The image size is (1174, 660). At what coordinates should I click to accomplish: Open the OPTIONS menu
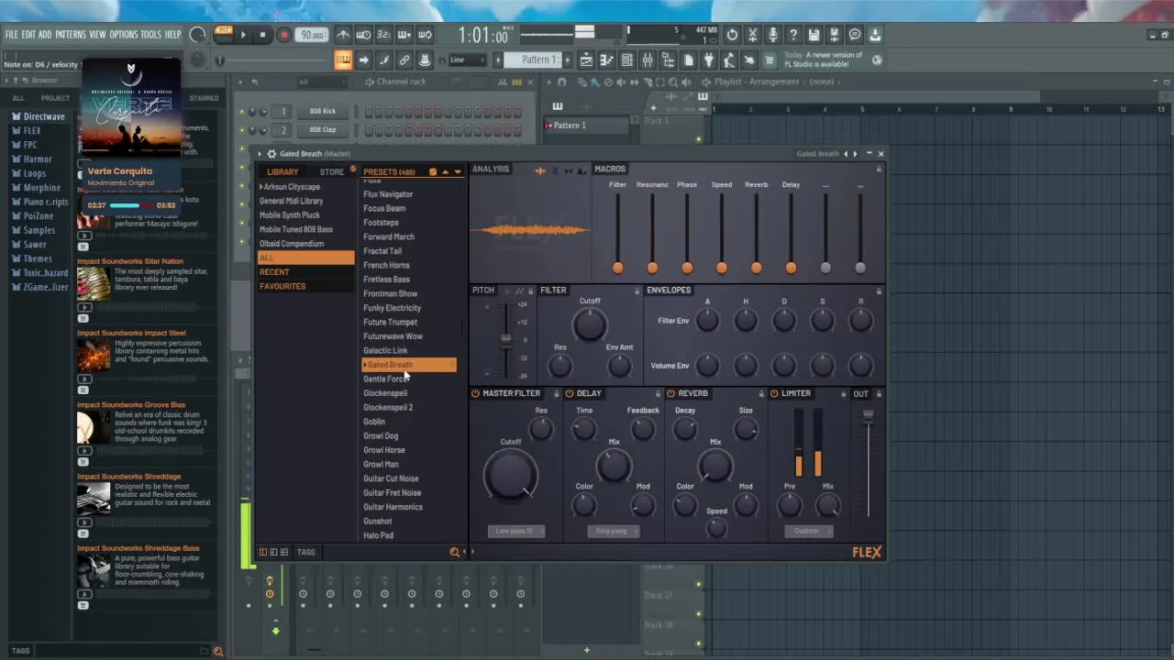click(124, 35)
